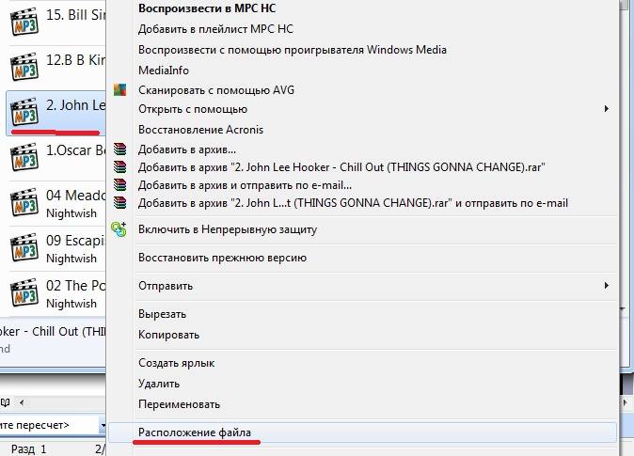Select the '12.B B Kin' MP3 file icon
Image resolution: width=634 pixels, height=456 pixels.
tap(24, 67)
